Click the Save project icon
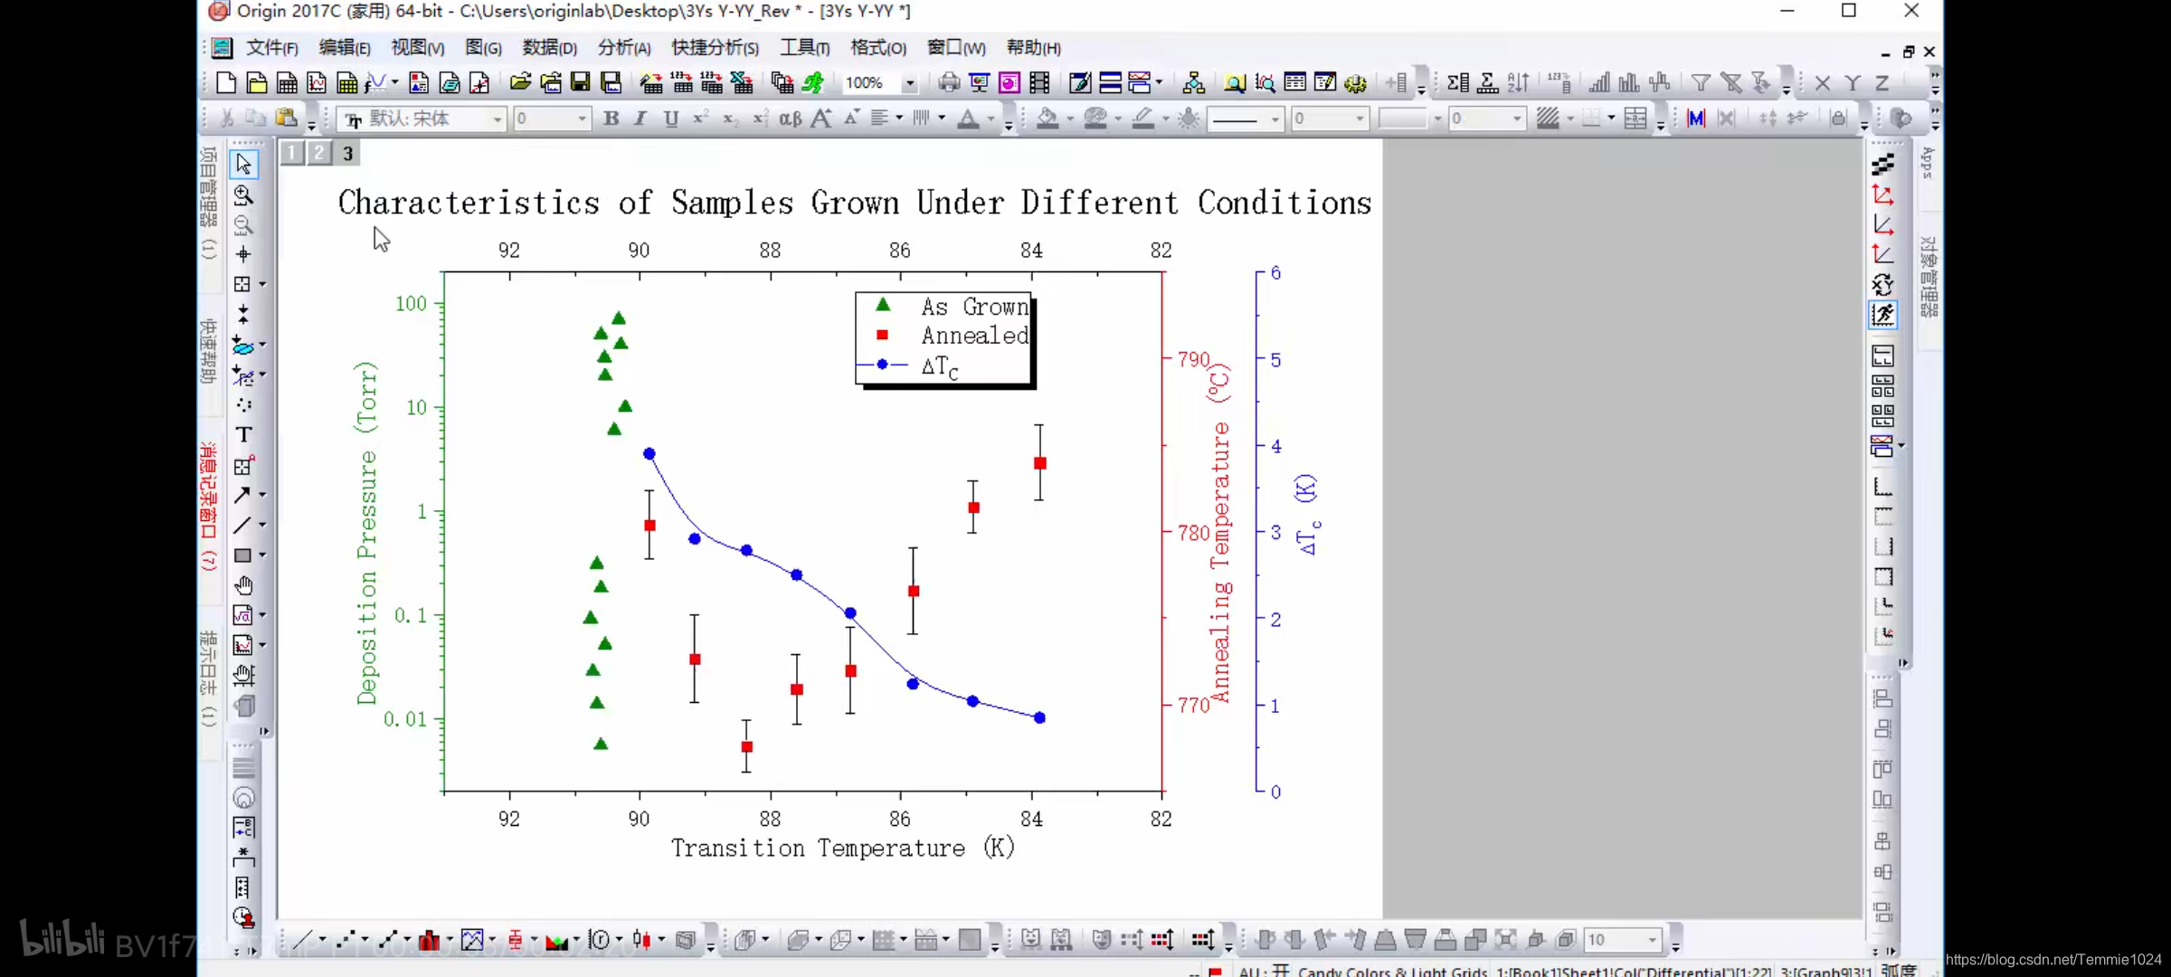This screenshot has height=977, width=2171. 581,83
